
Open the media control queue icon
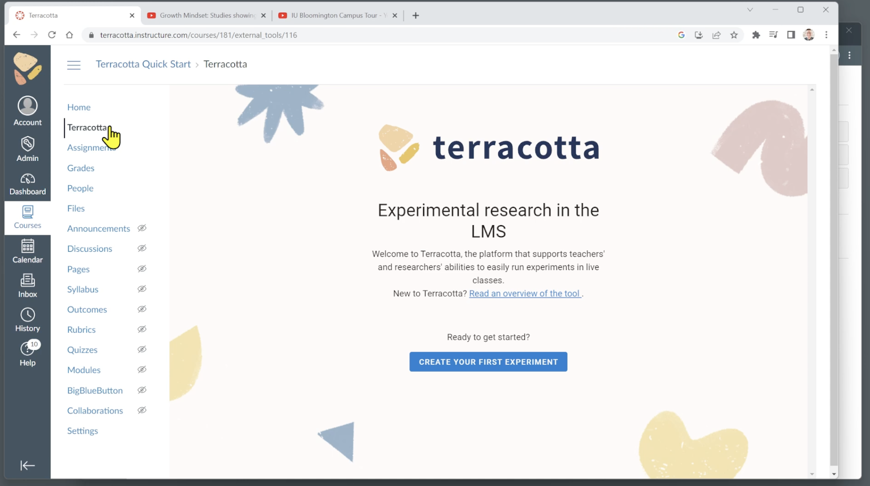[x=773, y=35]
